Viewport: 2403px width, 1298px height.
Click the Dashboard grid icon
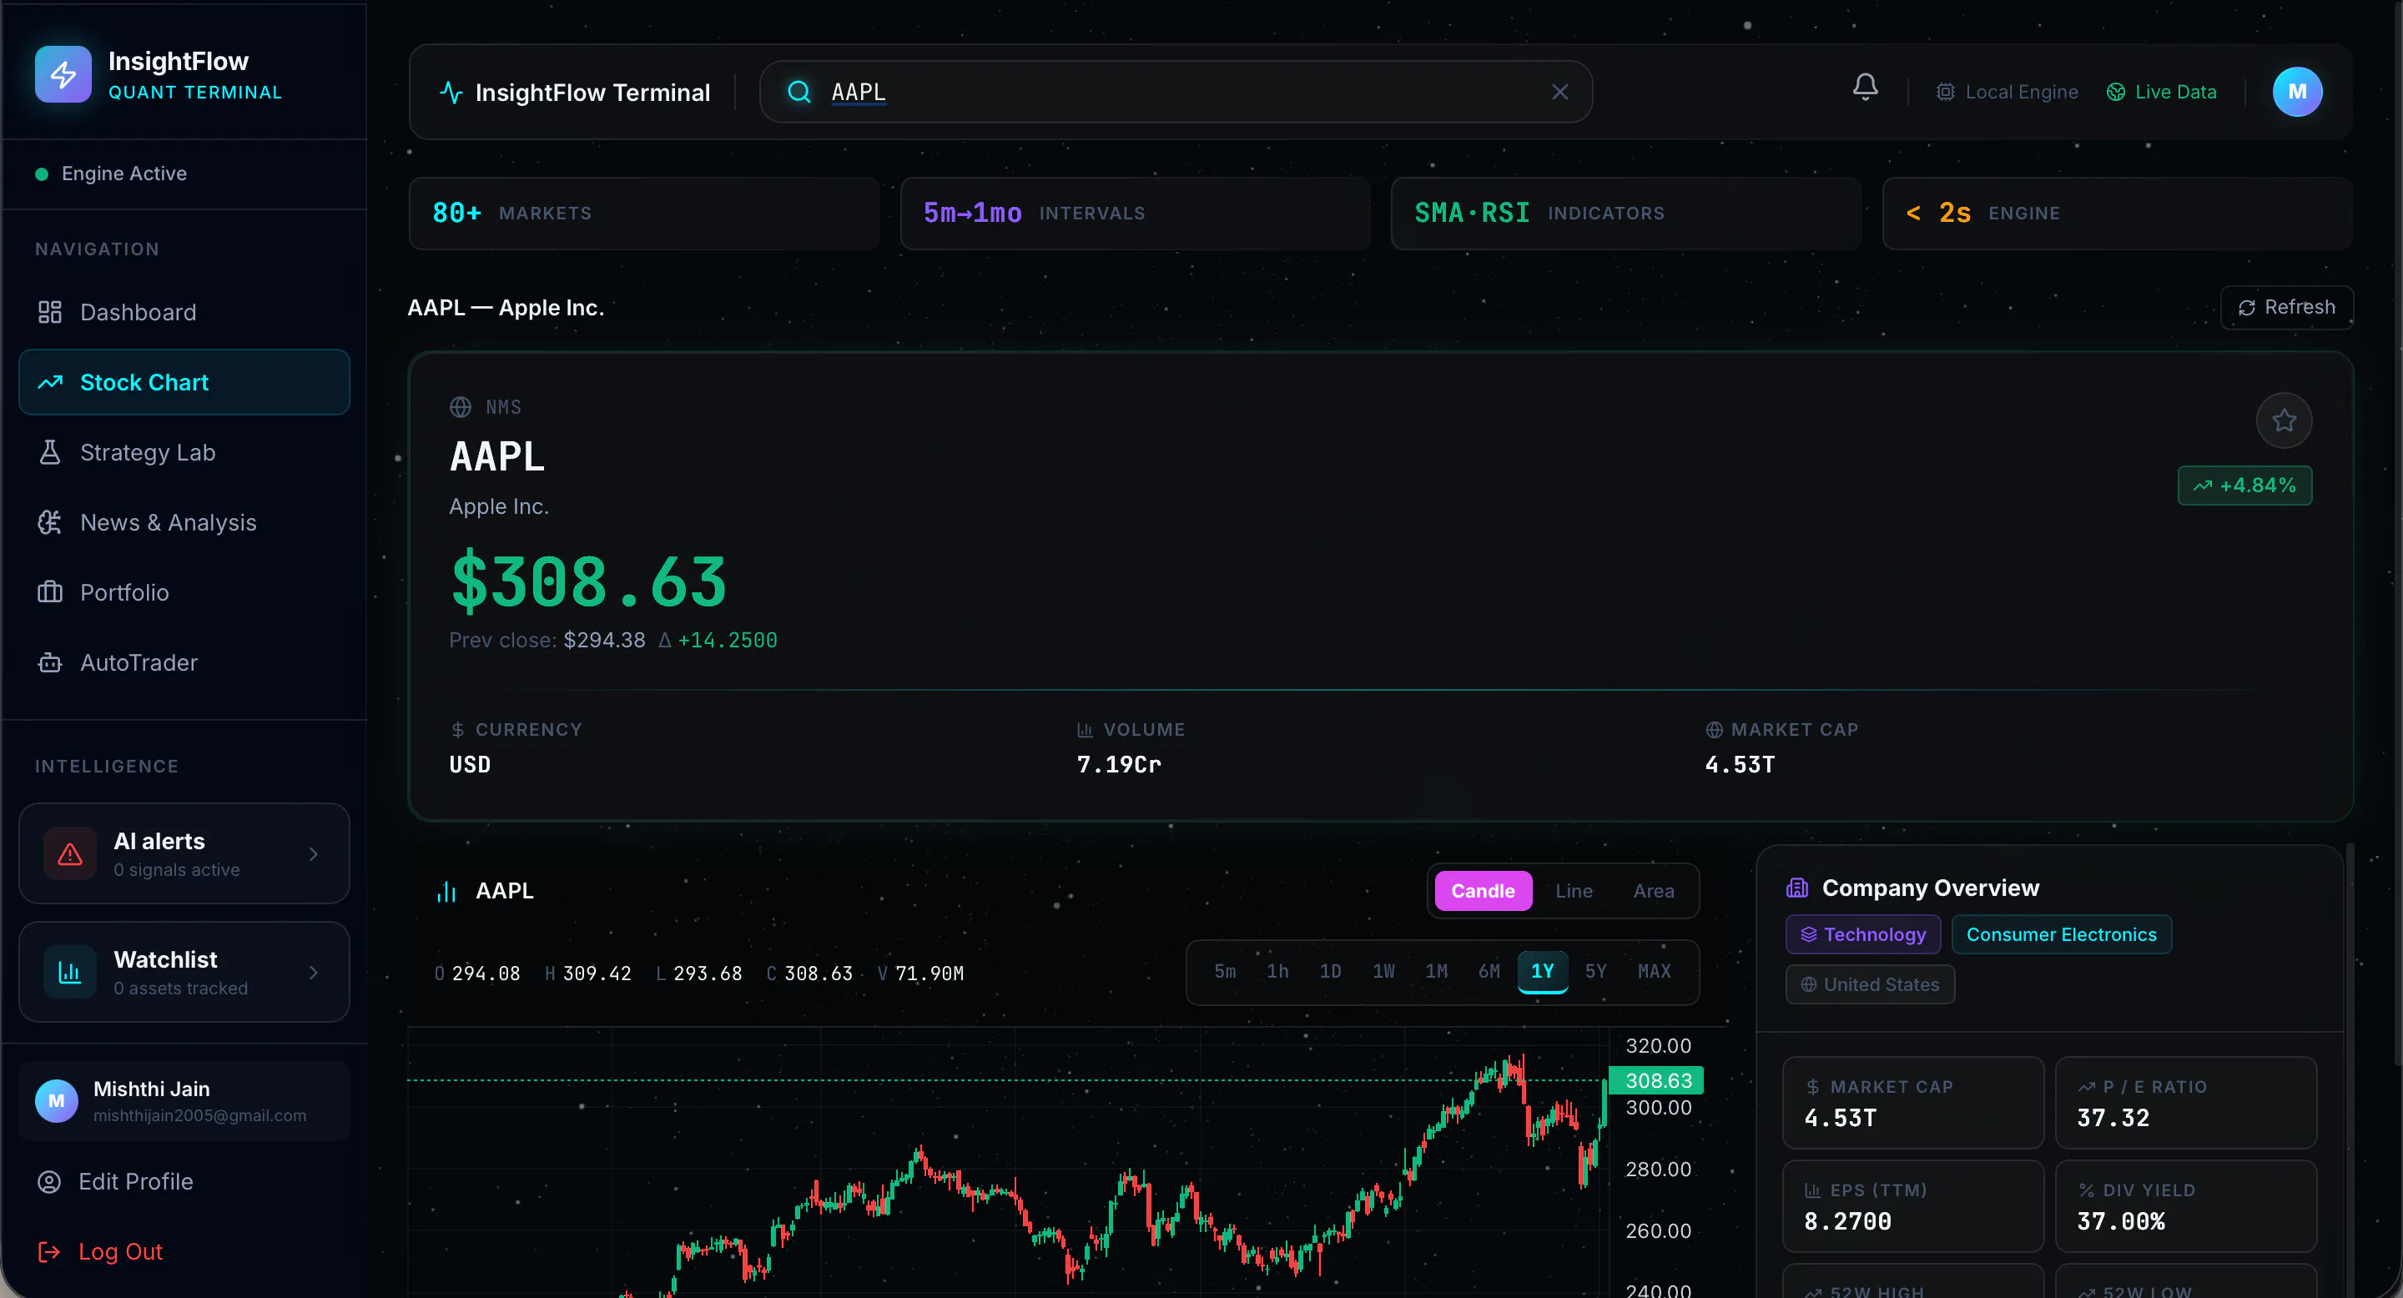[x=49, y=312]
